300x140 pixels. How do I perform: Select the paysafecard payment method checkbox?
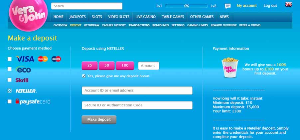point(10,101)
